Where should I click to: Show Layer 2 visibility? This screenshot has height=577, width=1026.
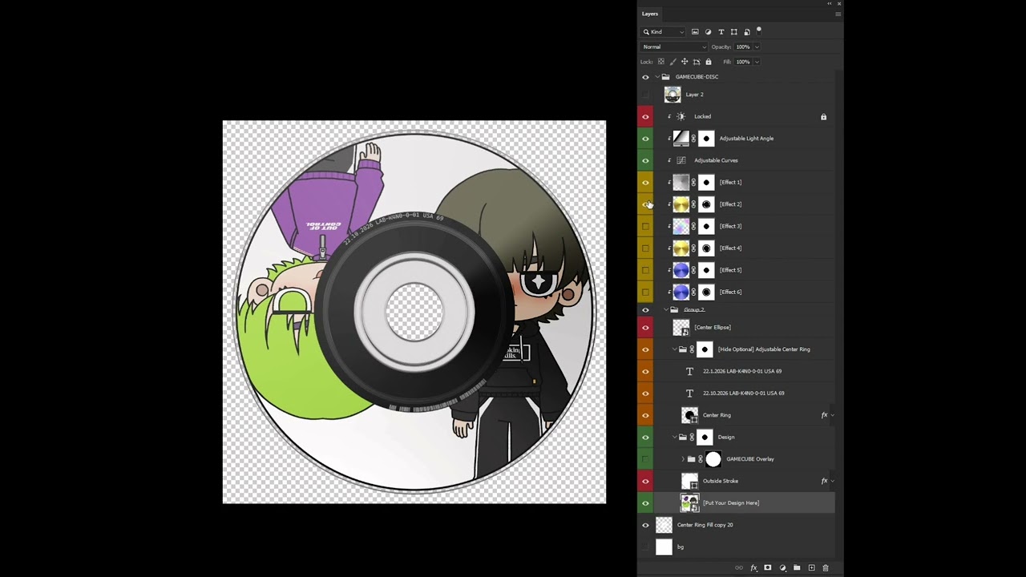tap(645, 95)
